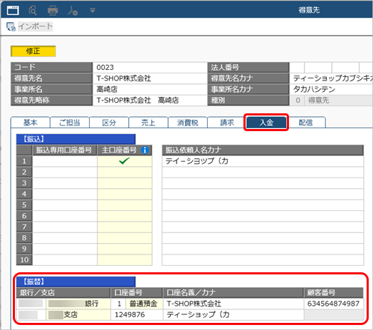Toggle 主口座番号 cell in row 6
The image size is (373, 330).
pyautogui.click(x=125, y=216)
